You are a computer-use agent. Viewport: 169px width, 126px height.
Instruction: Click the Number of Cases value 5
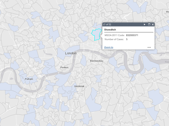(127, 39)
